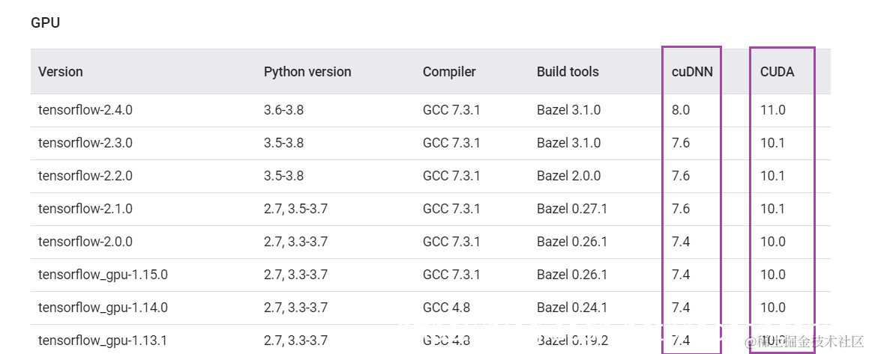Click the Bazel 0.27.1 build tools cell
The height and width of the screenshot is (354, 869).
572,209
